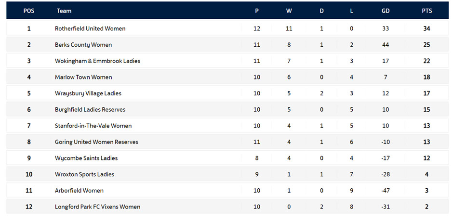Select Longford Park FC Vixens Women

(x=97, y=207)
